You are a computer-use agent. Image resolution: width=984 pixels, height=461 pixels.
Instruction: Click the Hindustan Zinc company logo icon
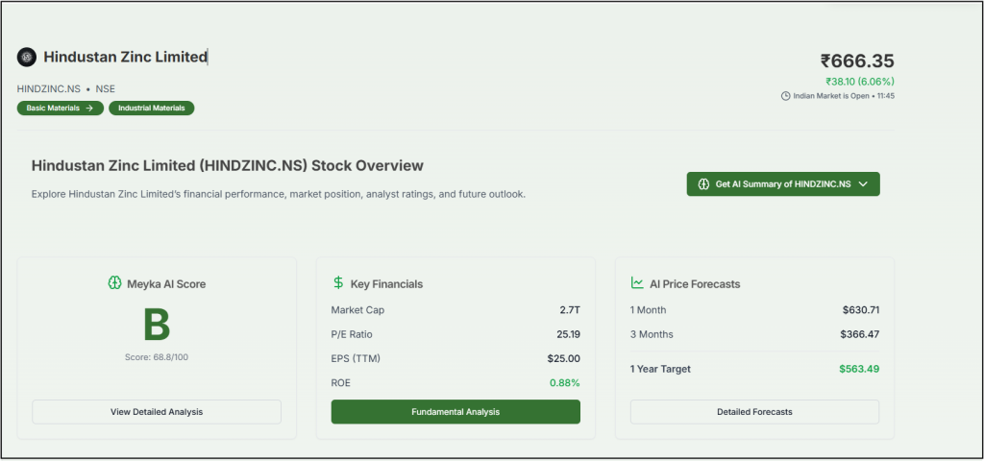pyautogui.click(x=26, y=58)
